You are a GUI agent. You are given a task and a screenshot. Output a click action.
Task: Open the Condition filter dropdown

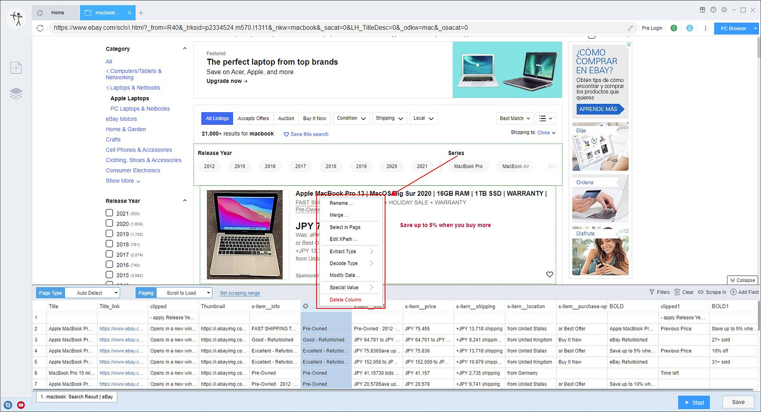(352, 119)
